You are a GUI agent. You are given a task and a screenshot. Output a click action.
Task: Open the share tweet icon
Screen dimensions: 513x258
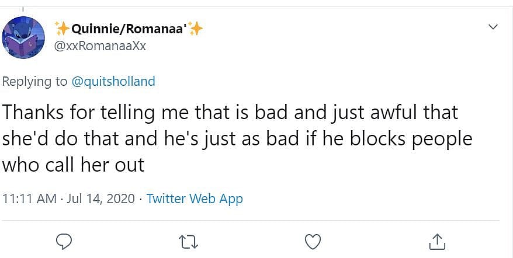pyautogui.click(x=438, y=240)
